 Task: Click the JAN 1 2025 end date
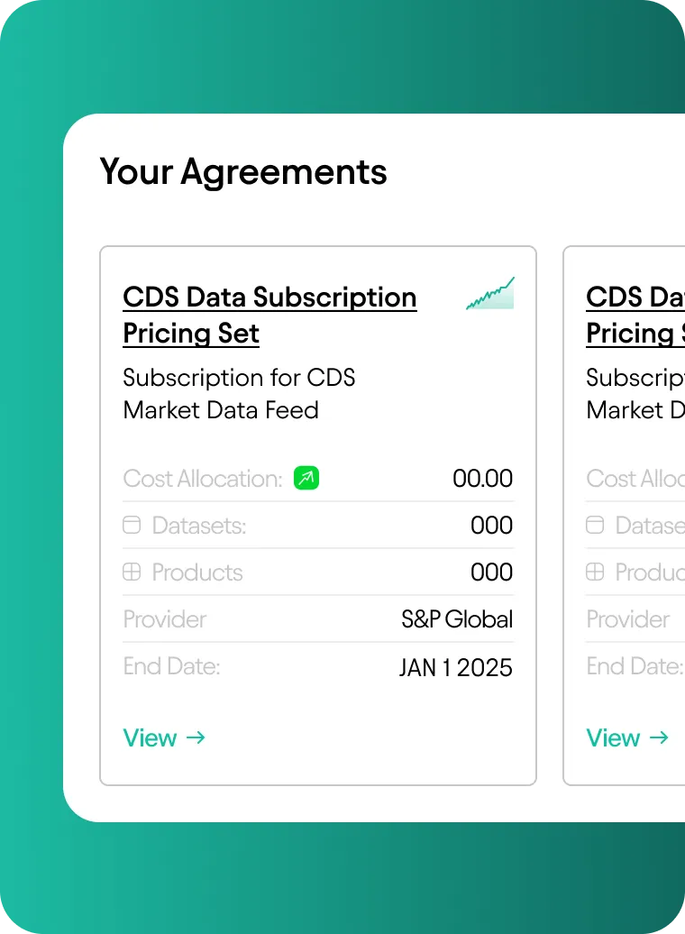455,667
